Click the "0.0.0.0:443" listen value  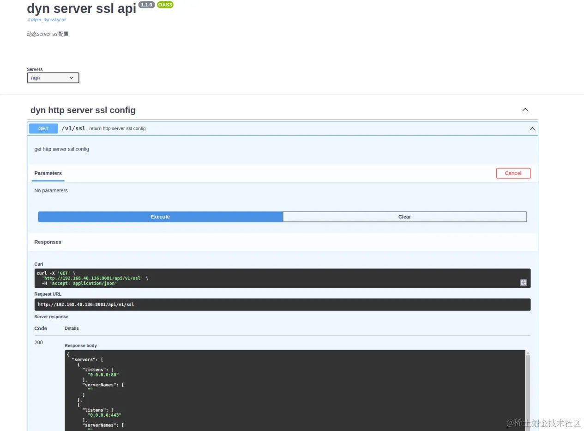104,415
